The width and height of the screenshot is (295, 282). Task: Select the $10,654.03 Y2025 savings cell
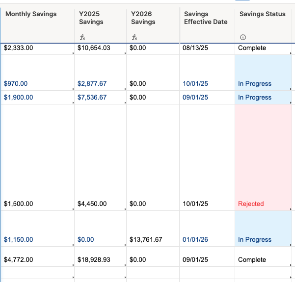tap(94, 48)
